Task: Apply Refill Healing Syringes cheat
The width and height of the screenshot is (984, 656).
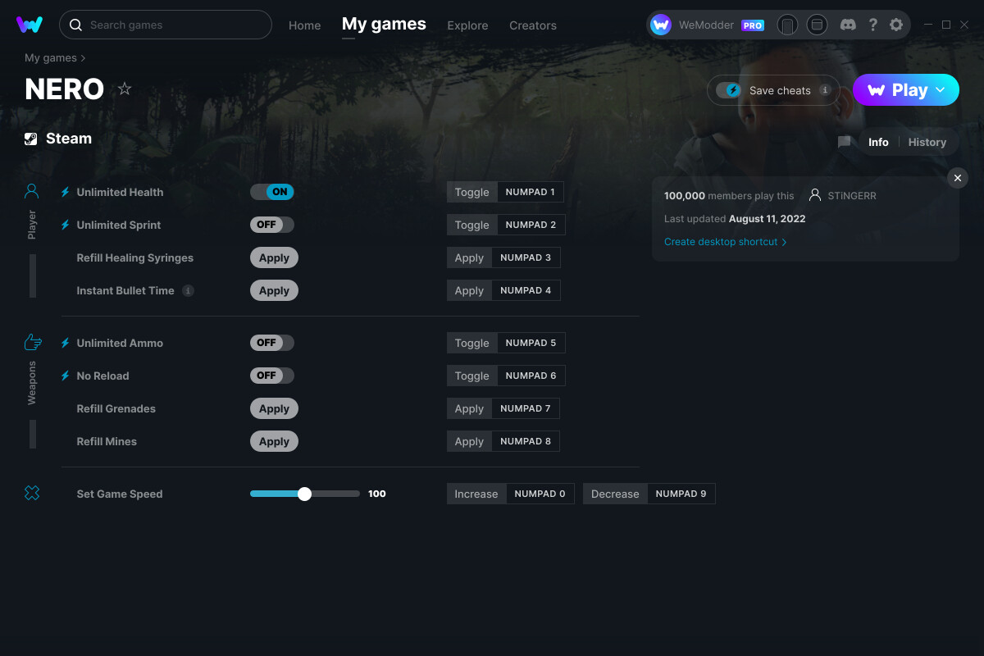Action: pos(274,257)
